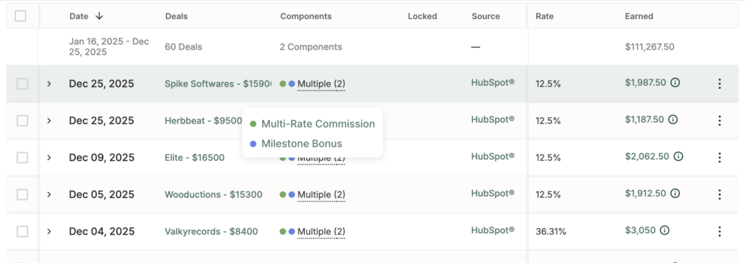Click Multiple (2) in Elite row
The width and height of the screenshot is (747, 263).
(x=321, y=159)
